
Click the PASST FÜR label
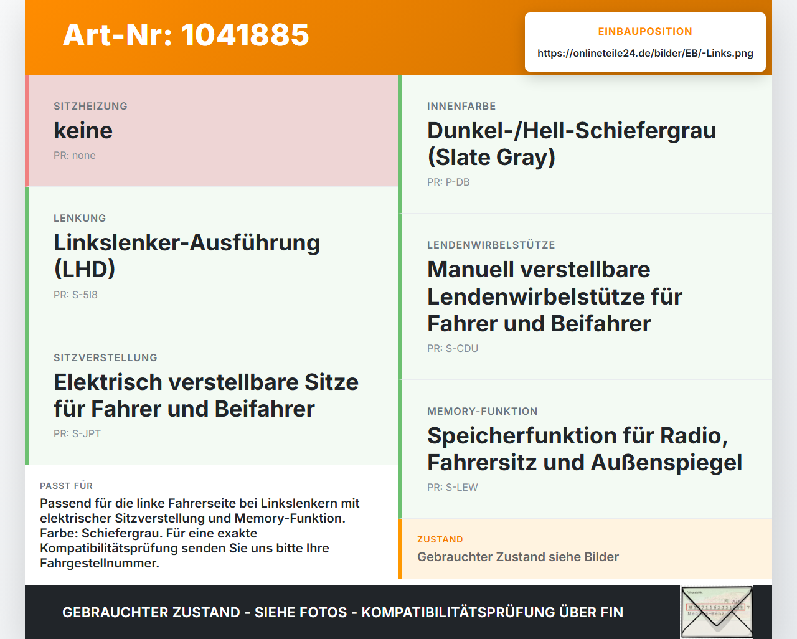pos(66,486)
